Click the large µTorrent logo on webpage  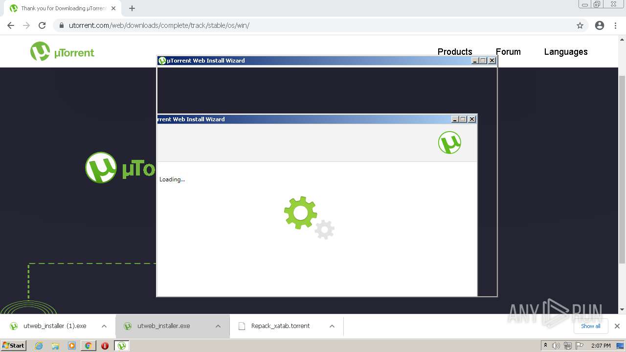click(120, 168)
